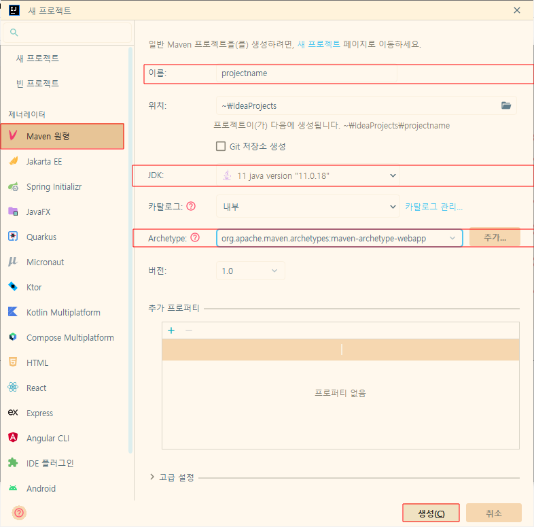Click the Android robot icon
This screenshot has height=527, width=534.
[13, 488]
